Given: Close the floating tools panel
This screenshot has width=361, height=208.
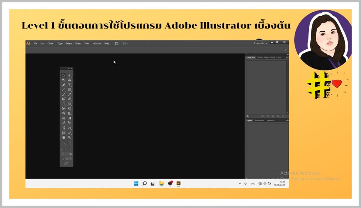Looking at the screenshot, I should point(72,69).
